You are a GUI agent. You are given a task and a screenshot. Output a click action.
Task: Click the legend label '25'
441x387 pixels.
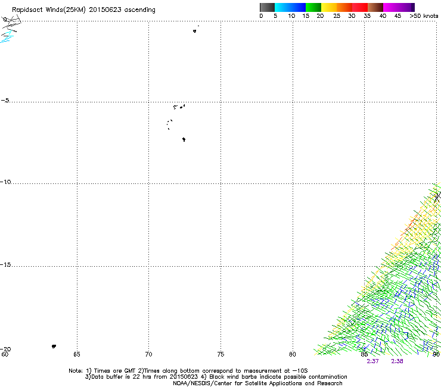pos(337,16)
